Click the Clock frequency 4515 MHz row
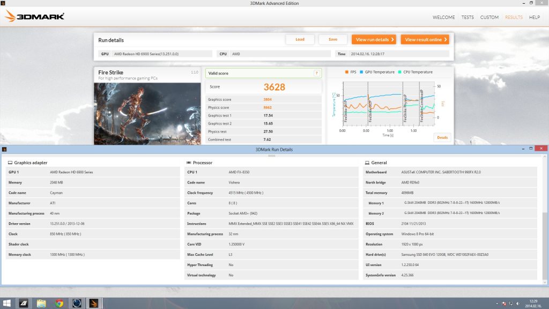The width and height of the screenshot is (549, 309). click(x=271, y=193)
